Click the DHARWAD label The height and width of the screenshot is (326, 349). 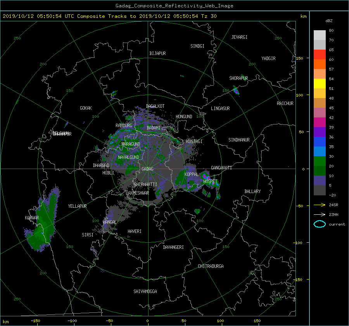pos(101,166)
